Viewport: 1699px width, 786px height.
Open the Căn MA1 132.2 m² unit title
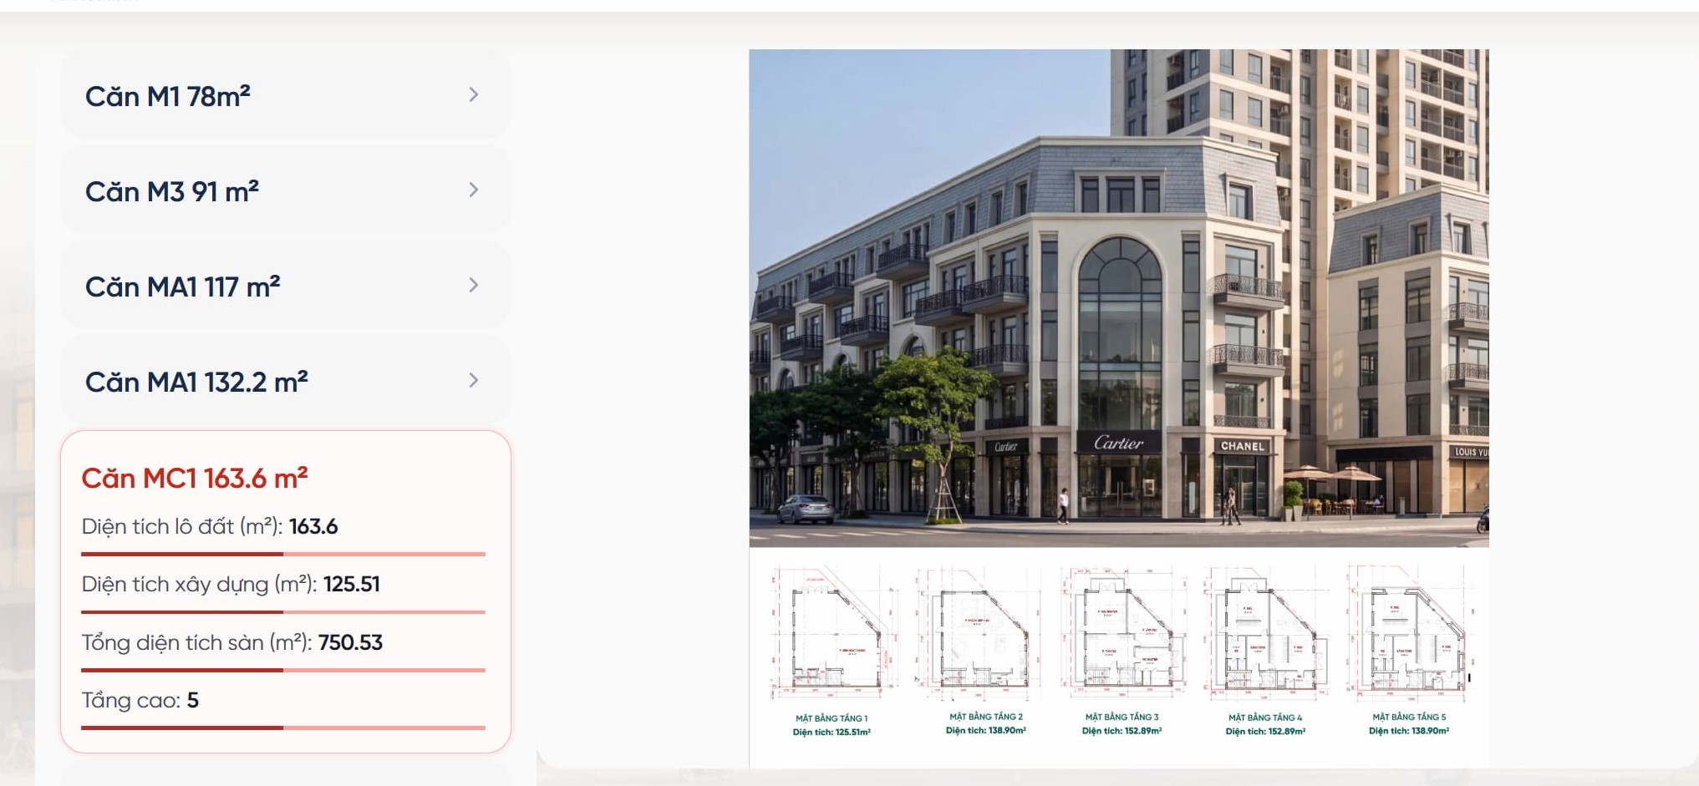click(x=196, y=382)
